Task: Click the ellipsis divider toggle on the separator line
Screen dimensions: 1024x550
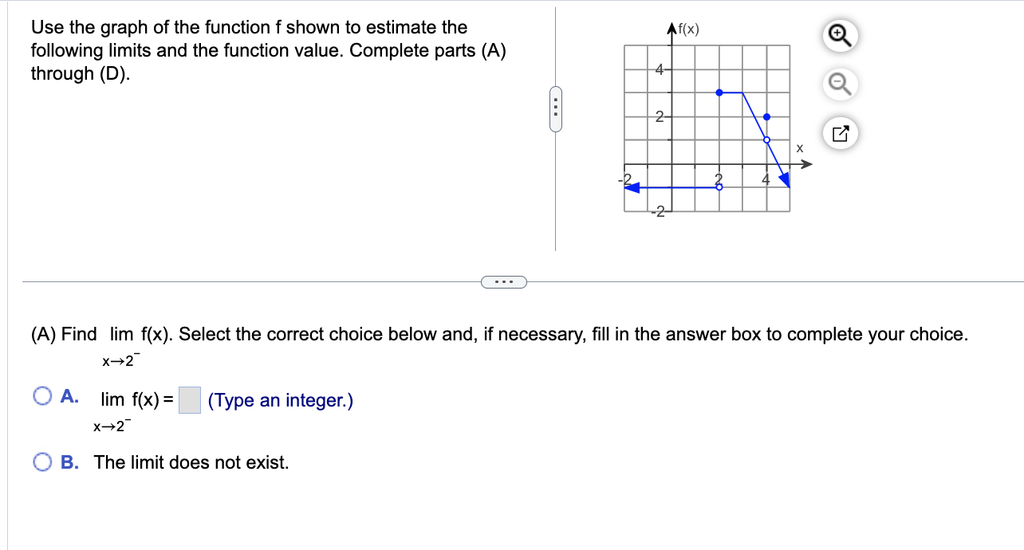Action: [503, 281]
